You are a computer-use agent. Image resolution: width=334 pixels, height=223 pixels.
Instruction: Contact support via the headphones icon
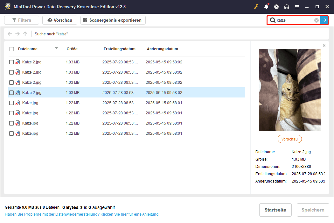click(286, 6)
